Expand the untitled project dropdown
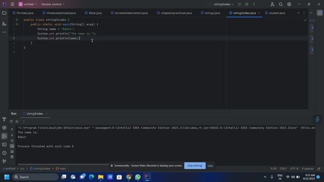The height and width of the screenshot is (182, 324). click(x=28, y=4)
